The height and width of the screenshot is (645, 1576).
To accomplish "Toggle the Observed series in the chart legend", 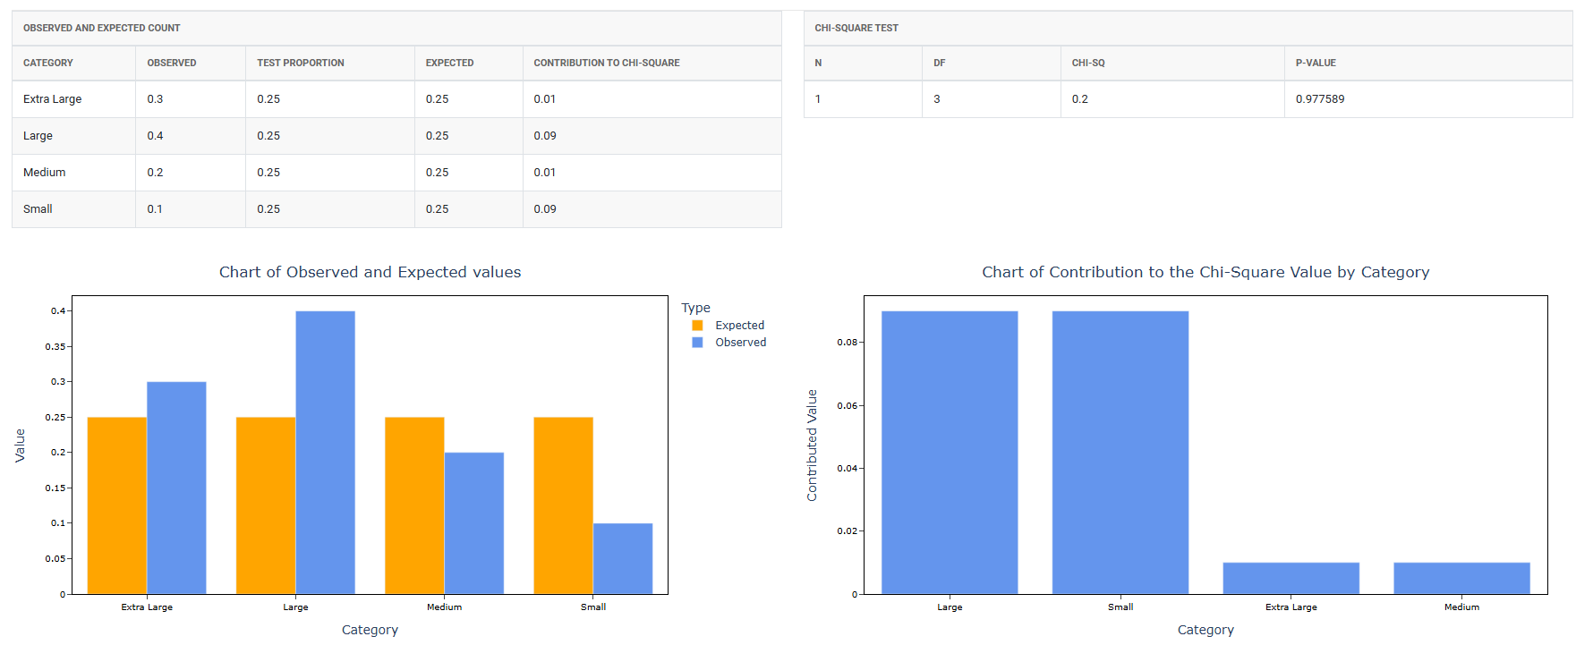I will pyautogui.click(x=740, y=343).
